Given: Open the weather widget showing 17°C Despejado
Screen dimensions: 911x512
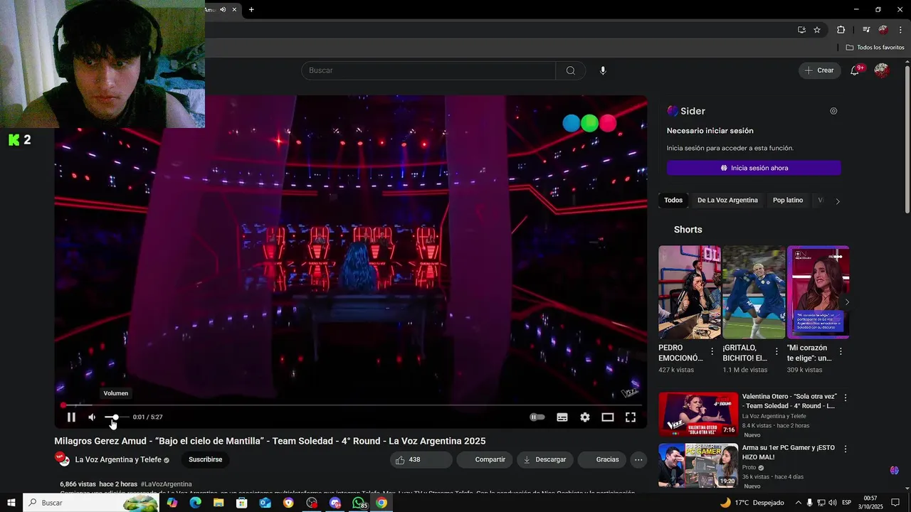Looking at the screenshot, I should pos(752,503).
